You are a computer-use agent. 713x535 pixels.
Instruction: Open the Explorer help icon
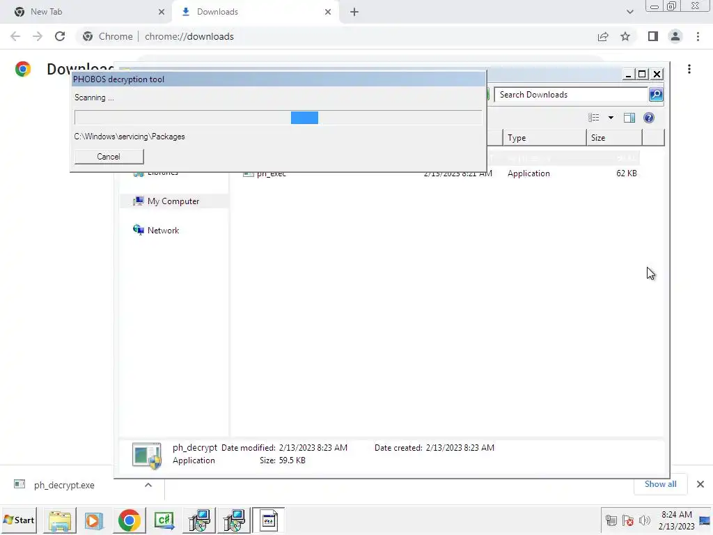pos(649,118)
